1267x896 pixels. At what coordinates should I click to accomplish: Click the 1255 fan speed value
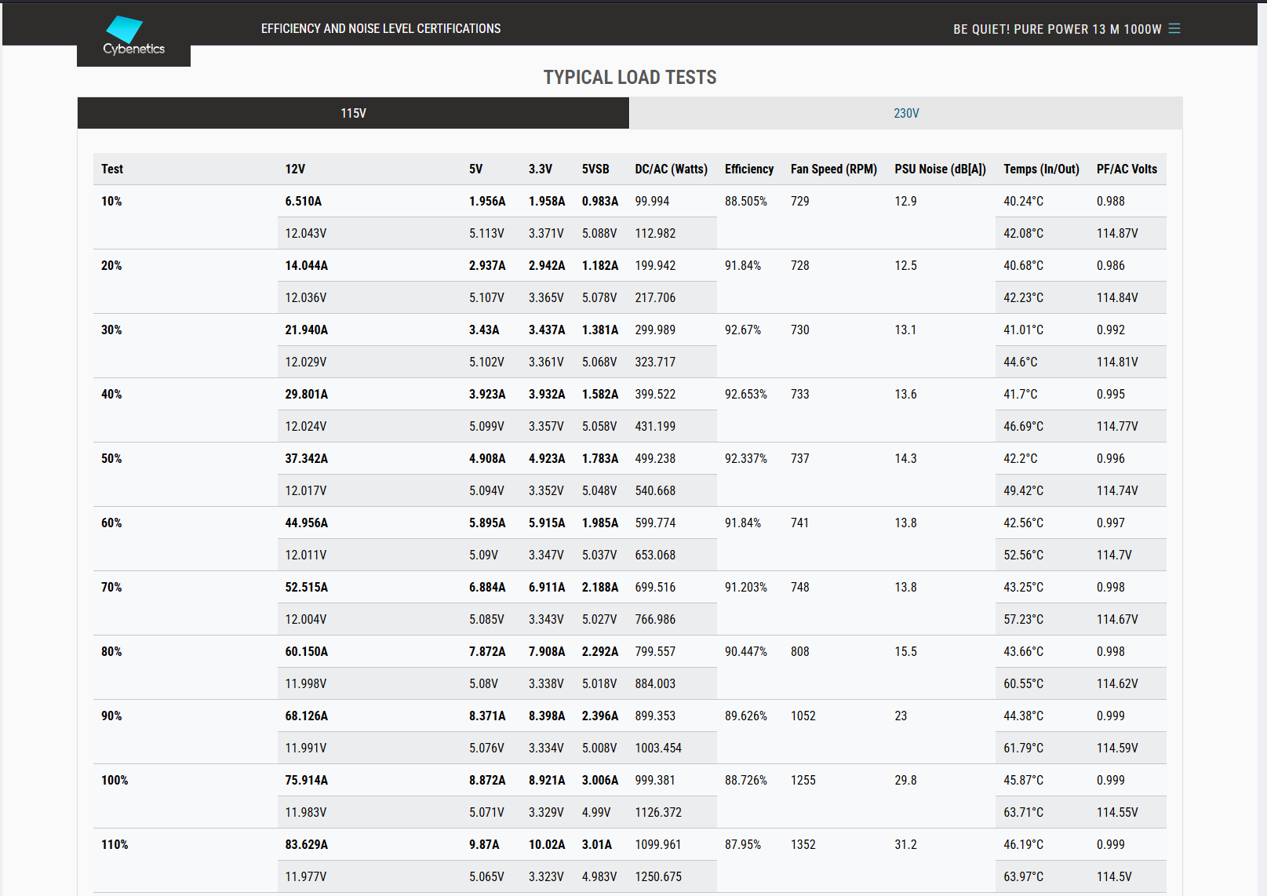point(803,780)
